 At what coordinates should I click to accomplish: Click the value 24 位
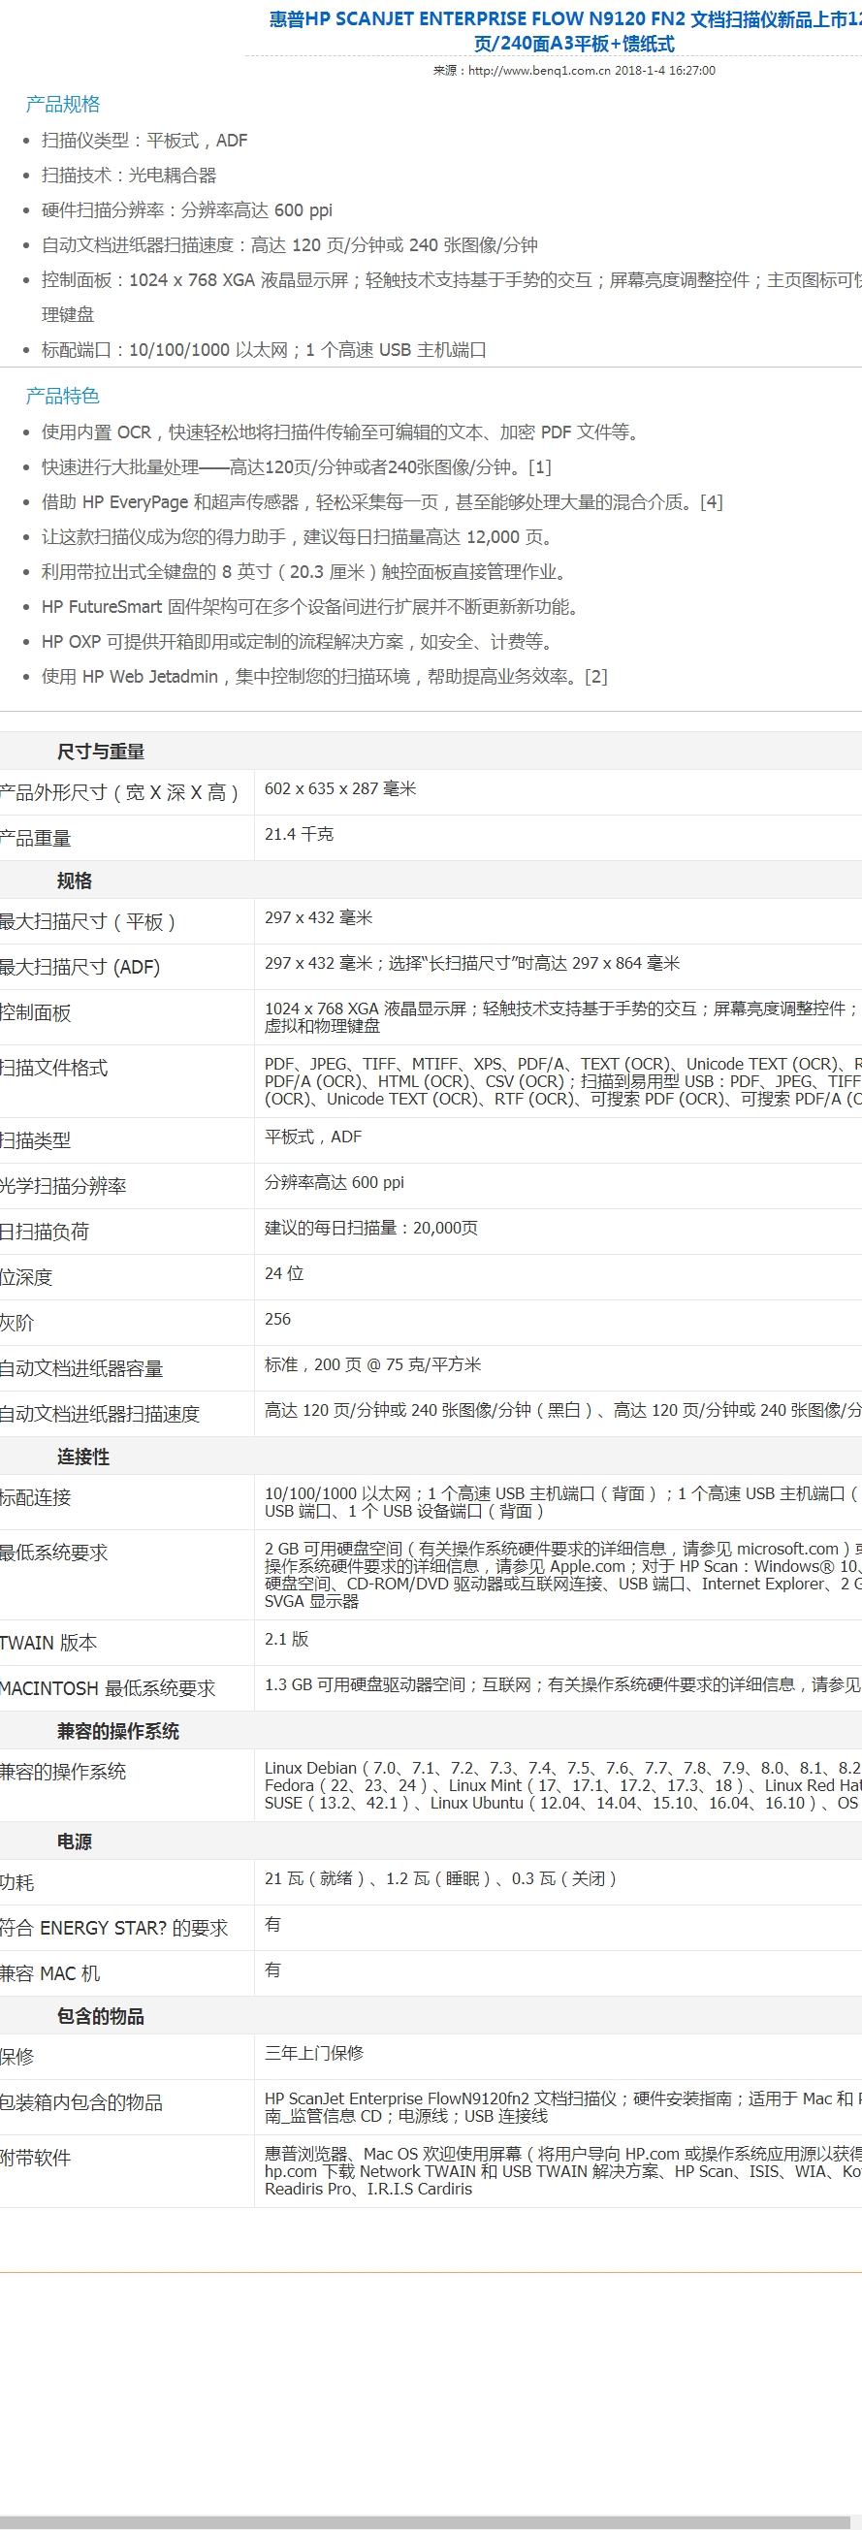pos(284,1274)
